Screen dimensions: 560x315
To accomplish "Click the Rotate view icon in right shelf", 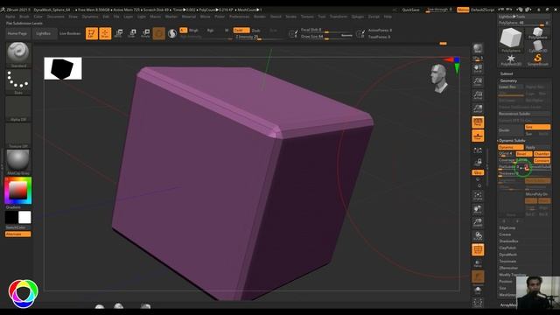I will (478, 236).
